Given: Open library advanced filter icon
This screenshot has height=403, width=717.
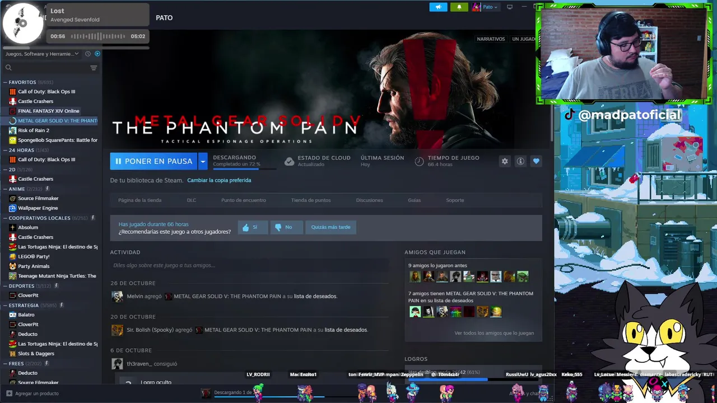Looking at the screenshot, I should coord(94,68).
